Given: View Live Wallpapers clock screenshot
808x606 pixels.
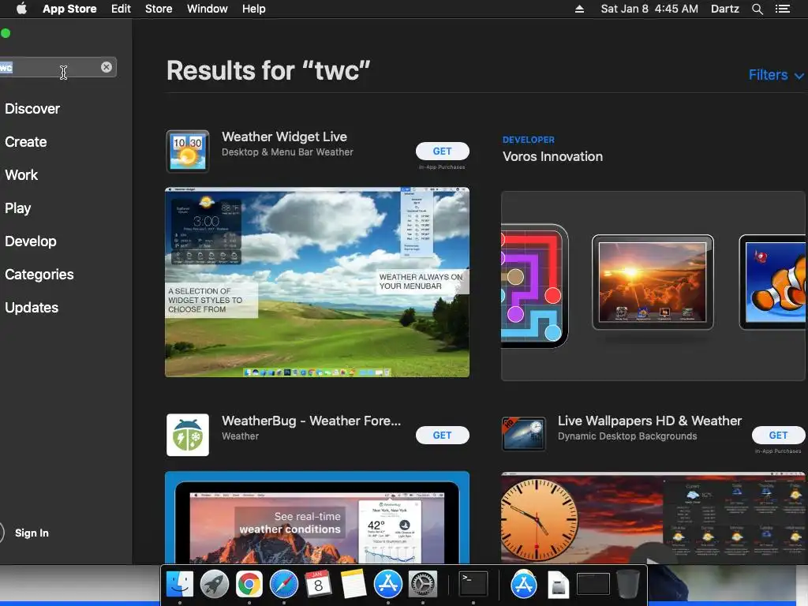Looking at the screenshot, I should pyautogui.click(x=653, y=518).
